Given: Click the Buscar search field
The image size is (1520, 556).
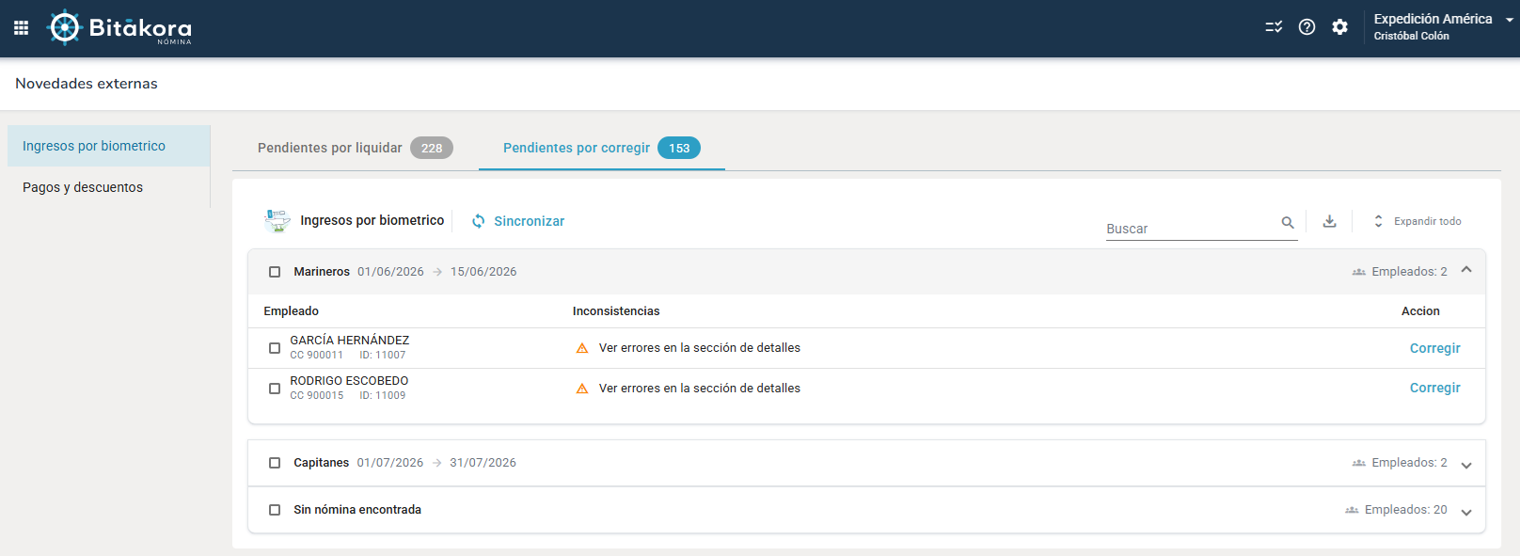Looking at the screenshot, I should (x=1191, y=229).
